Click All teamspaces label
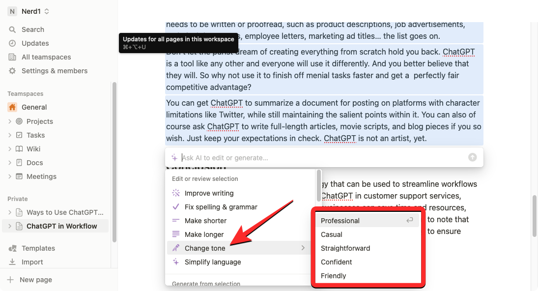This screenshot has width=538, height=291. [x=46, y=57]
